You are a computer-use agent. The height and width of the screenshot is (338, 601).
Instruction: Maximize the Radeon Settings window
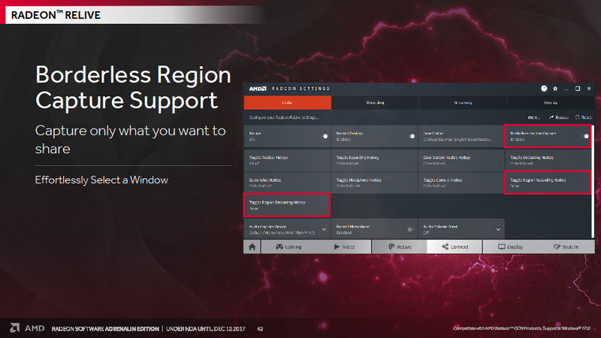pos(578,89)
